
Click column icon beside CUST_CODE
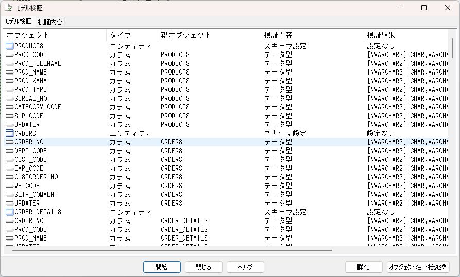point(10,160)
